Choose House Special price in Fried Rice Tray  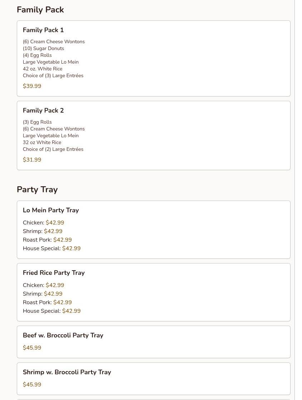click(x=71, y=311)
